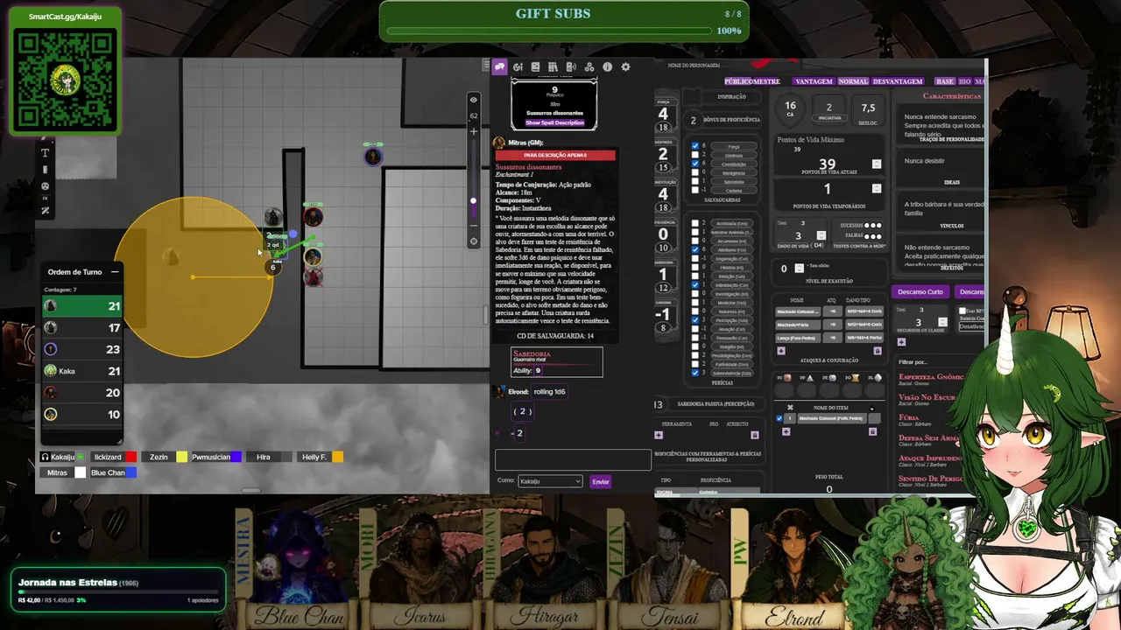Open the Journal tab icon
This screenshot has height=630, width=1121.
(535, 66)
